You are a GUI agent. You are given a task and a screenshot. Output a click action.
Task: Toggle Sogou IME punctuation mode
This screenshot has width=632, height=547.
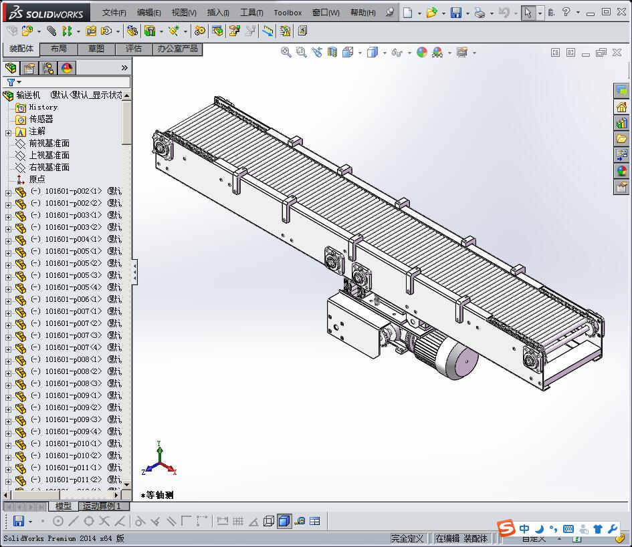pyautogui.click(x=553, y=529)
